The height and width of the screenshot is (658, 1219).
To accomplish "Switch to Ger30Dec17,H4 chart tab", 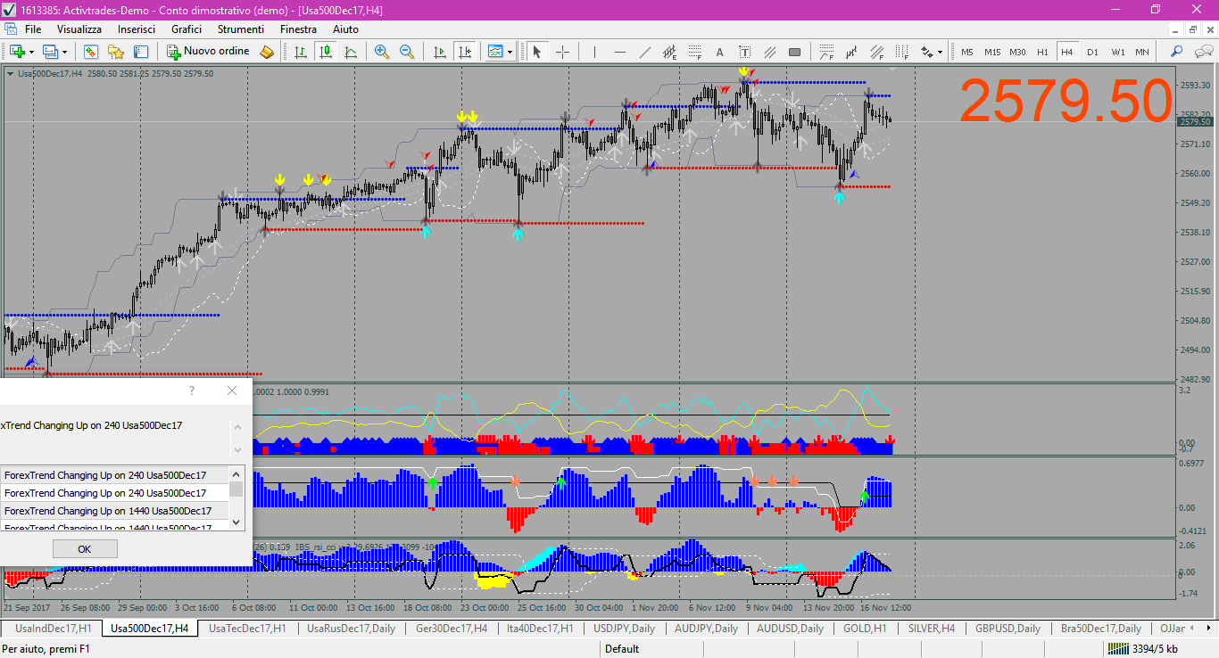I will coord(452,629).
